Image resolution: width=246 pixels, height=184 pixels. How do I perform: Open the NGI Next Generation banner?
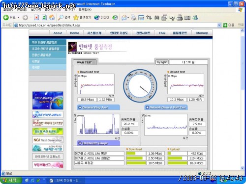coord(48,140)
